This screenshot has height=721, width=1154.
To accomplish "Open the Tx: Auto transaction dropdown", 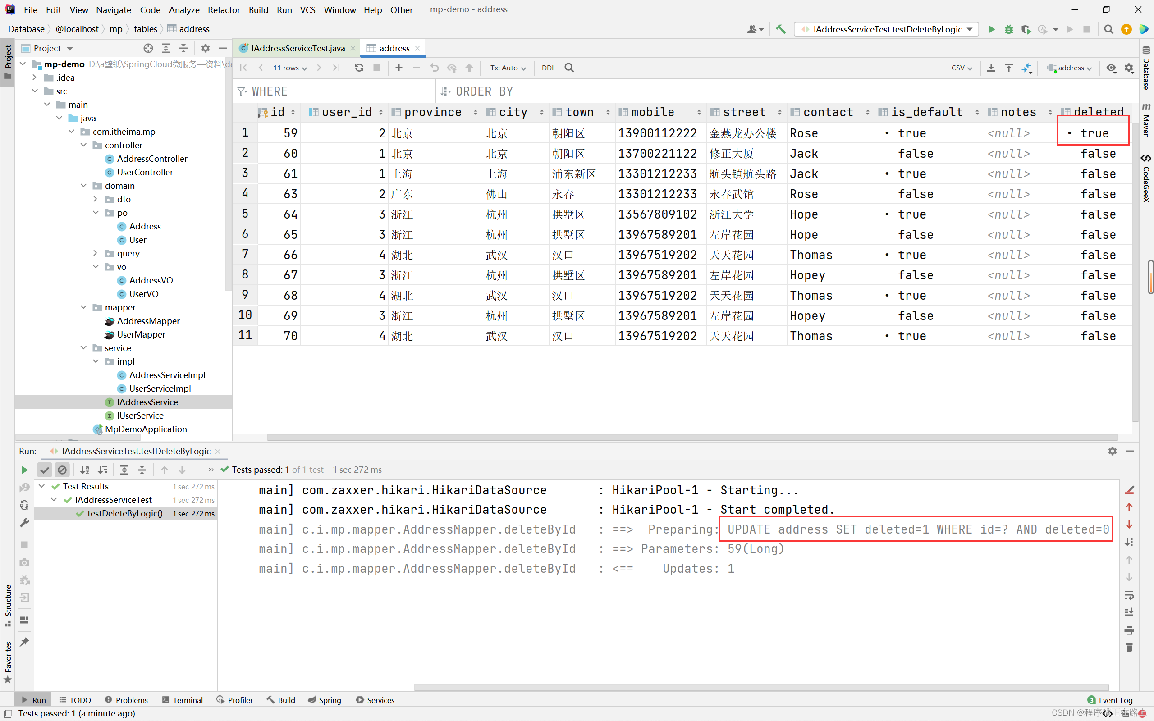I will click(508, 68).
